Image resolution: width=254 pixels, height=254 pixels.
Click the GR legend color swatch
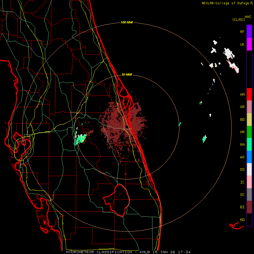[249, 107]
